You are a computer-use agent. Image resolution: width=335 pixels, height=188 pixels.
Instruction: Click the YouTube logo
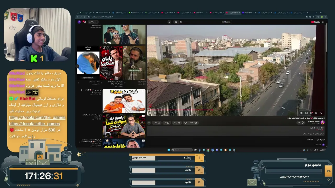[316, 22]
